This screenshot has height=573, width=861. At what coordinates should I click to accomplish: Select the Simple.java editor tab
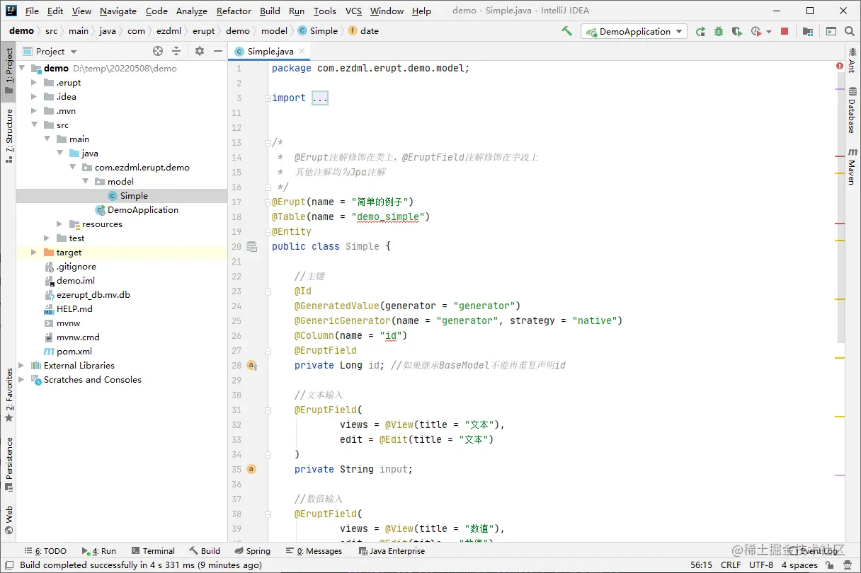(x=269, y=51)
